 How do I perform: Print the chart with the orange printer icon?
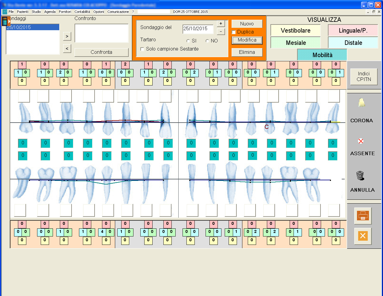point(363,216)
